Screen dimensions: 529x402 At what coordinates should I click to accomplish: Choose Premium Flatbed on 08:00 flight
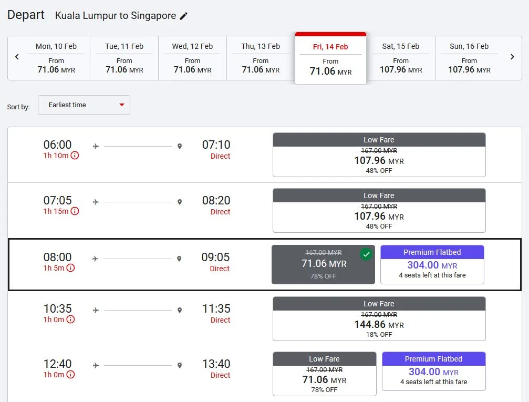coord(432,265)
